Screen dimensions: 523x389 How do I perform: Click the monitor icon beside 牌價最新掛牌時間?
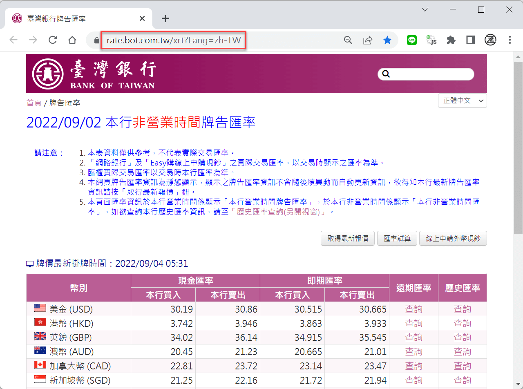coord(30,264)
